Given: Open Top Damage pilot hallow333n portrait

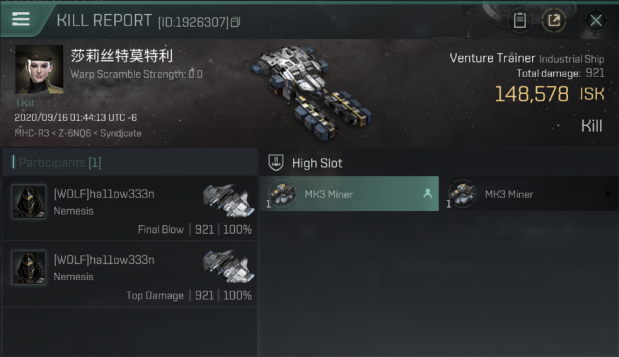Looking at the screenshot, I should point(29,268).
